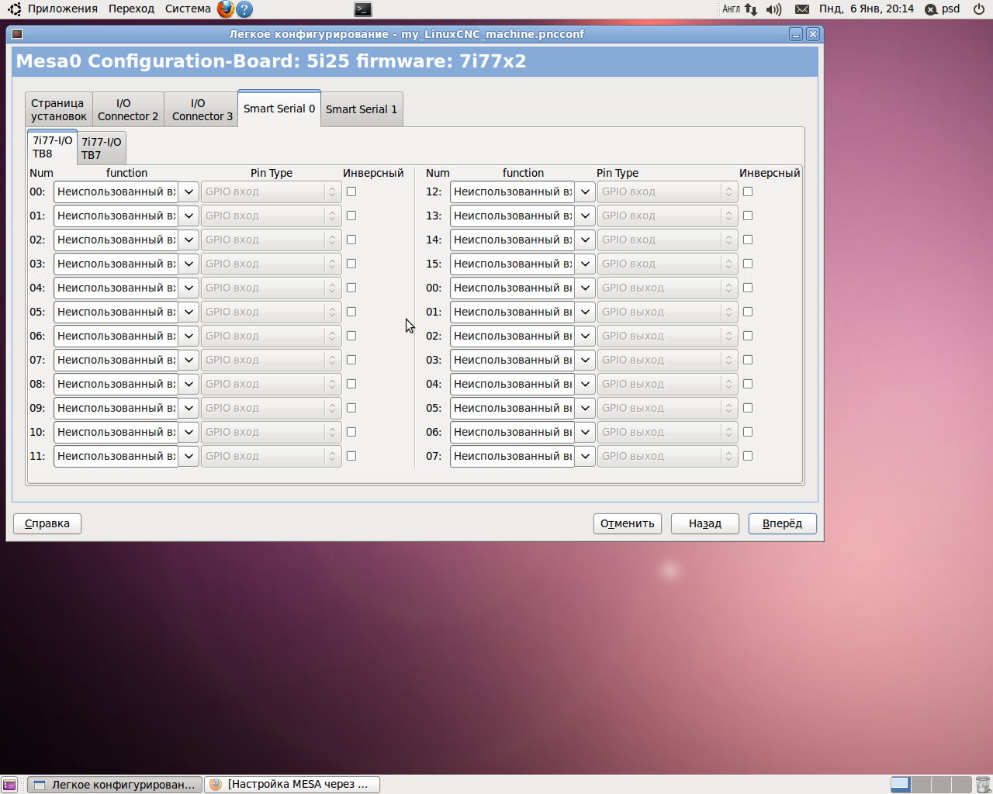
Task: Open the I/O Connector 2 tab
Action: (x=128, y=109)
